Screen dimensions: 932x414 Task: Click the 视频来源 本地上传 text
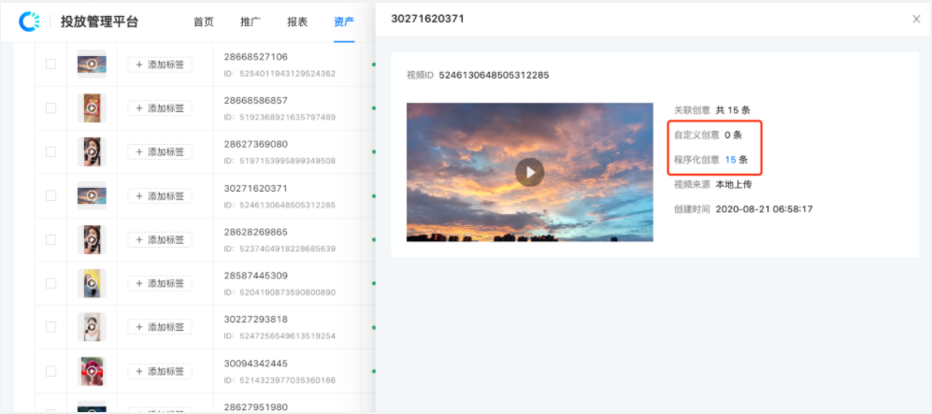point(712,185)
